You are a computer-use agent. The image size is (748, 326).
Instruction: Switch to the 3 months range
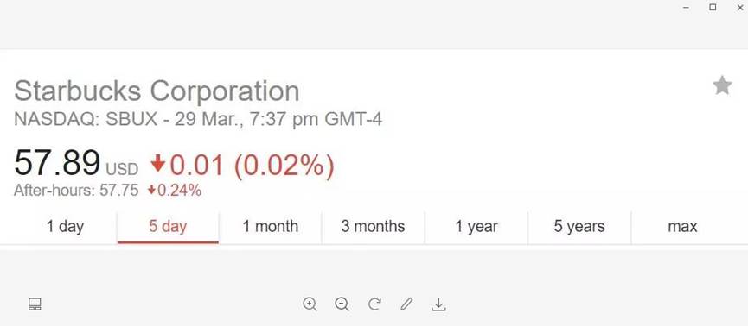pos(373,226)
